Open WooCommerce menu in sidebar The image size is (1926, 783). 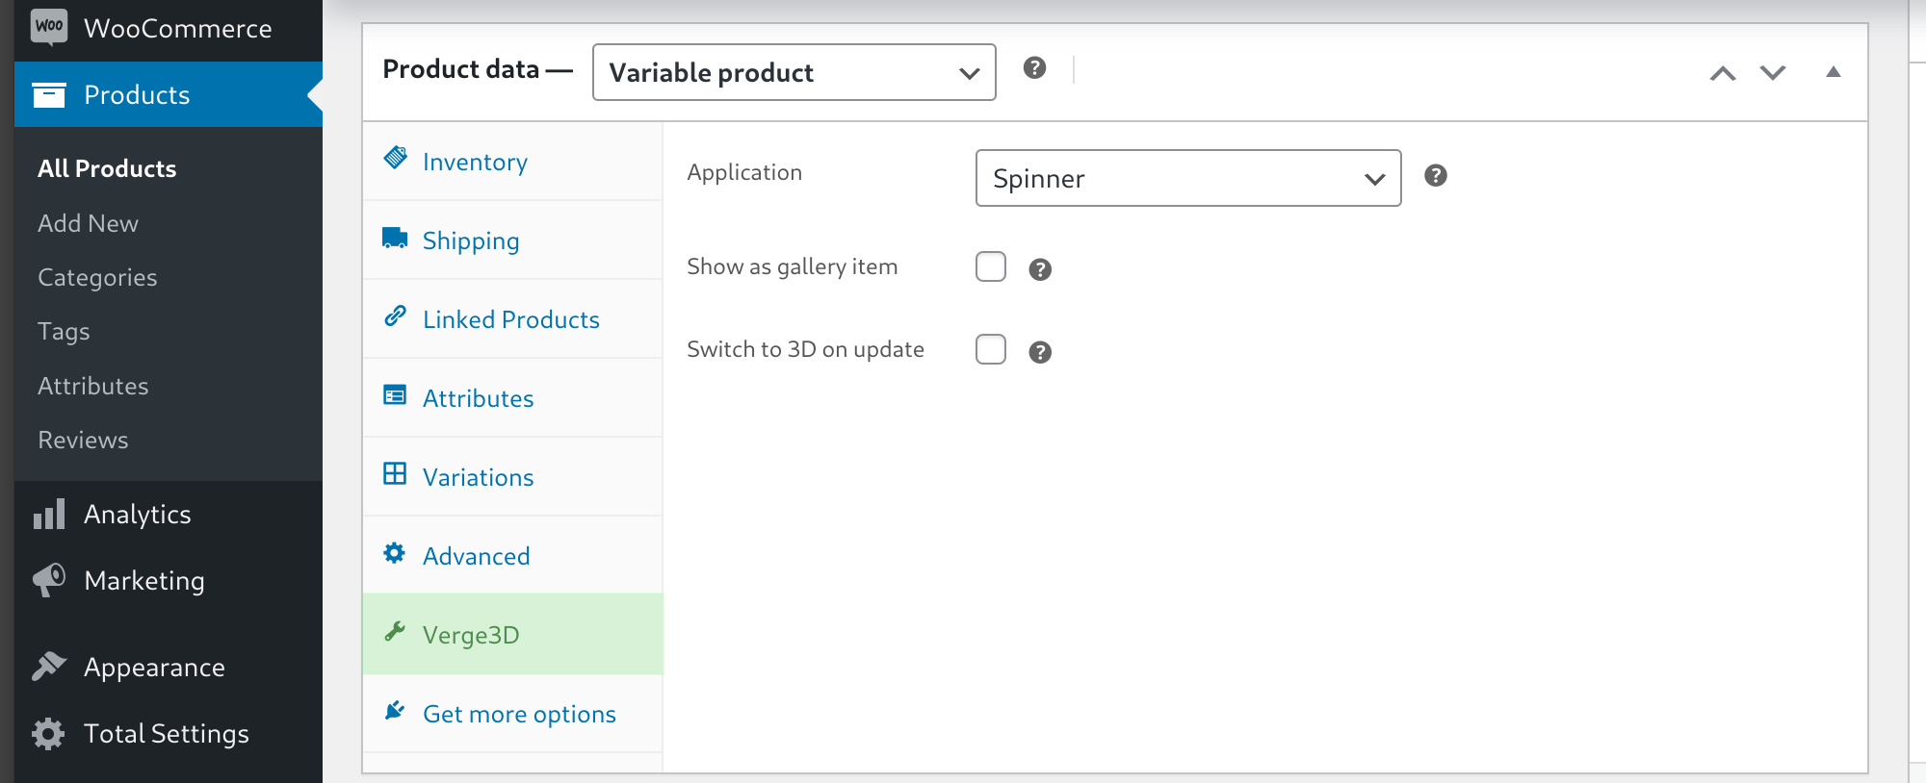tap(169, 28)
